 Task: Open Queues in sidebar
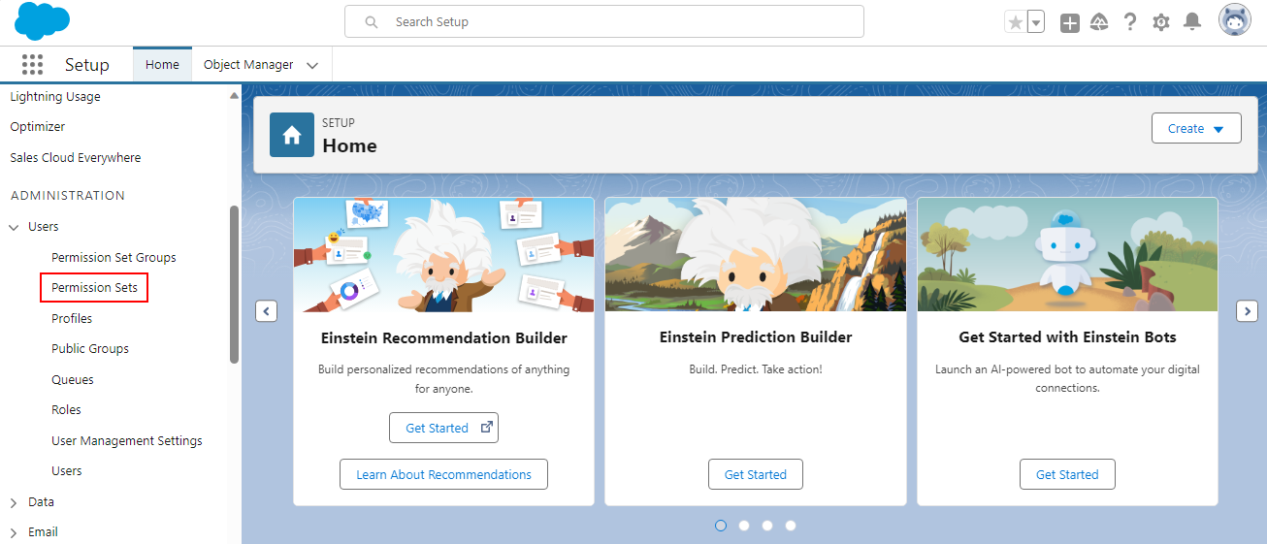pos(73,379)
